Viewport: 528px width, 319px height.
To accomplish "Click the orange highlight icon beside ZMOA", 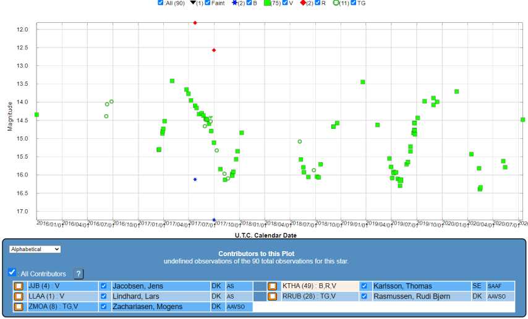I will click(x=19, y=307).
